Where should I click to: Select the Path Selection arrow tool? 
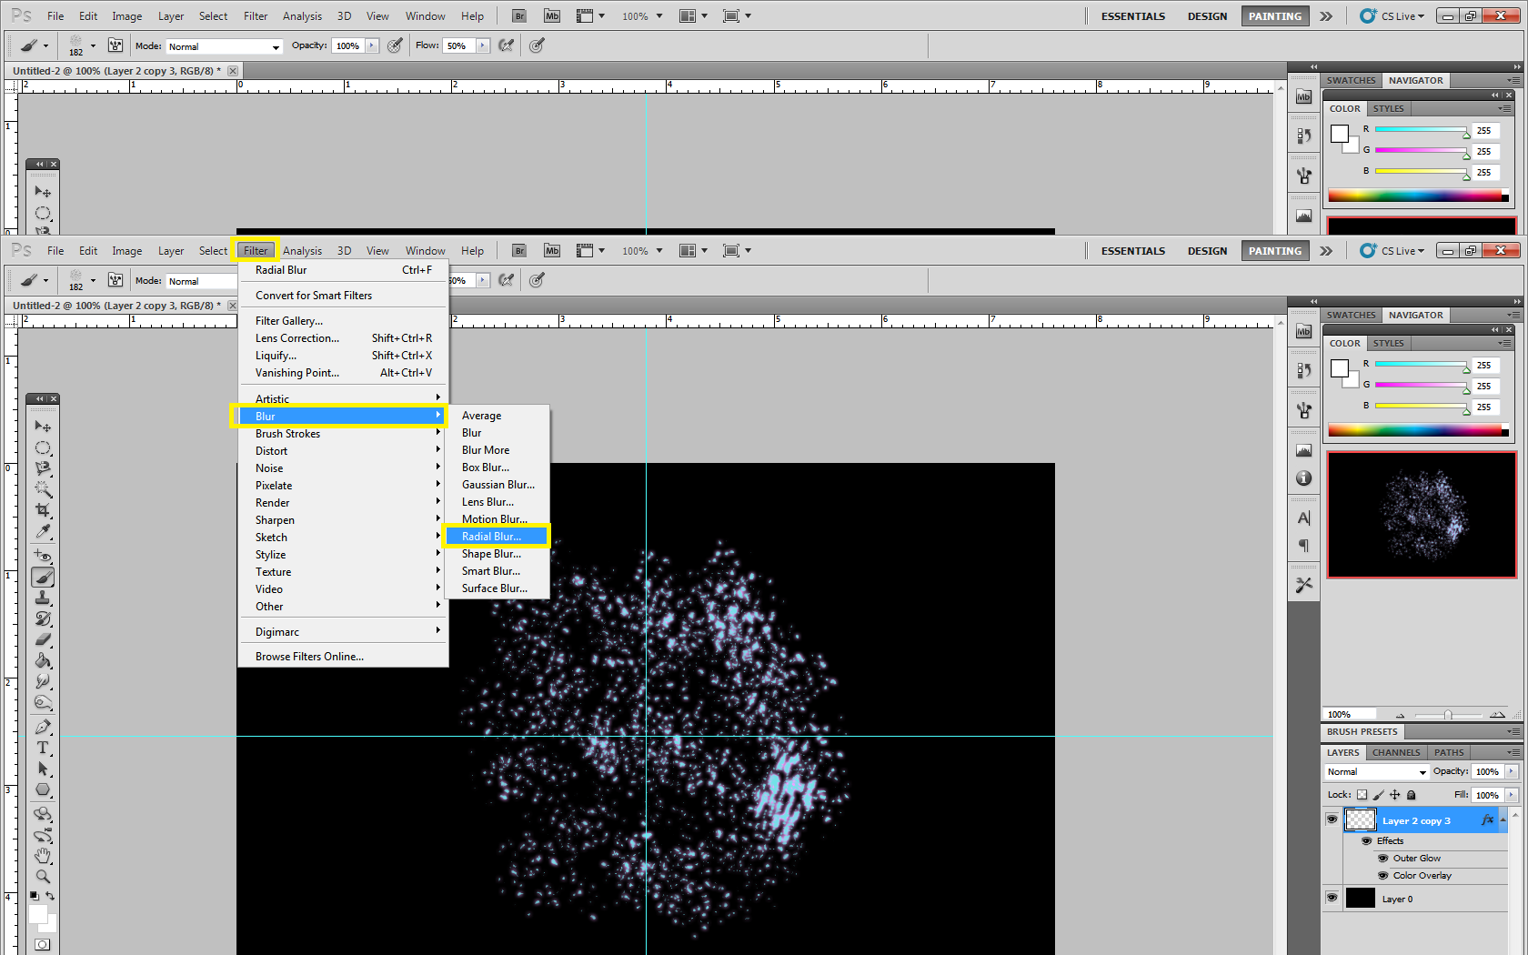coord(43,769)
